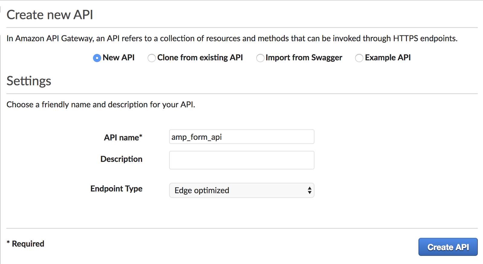483x264 pixels.
Task: Focus the Description input box
Action: (x=241, y=160)
